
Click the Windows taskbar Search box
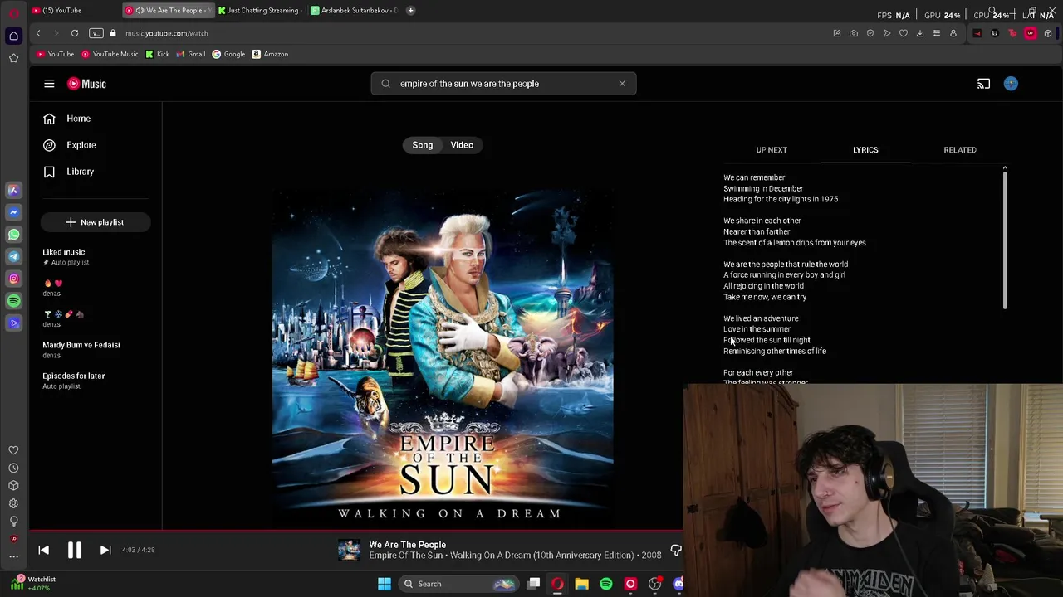(459, 584)
